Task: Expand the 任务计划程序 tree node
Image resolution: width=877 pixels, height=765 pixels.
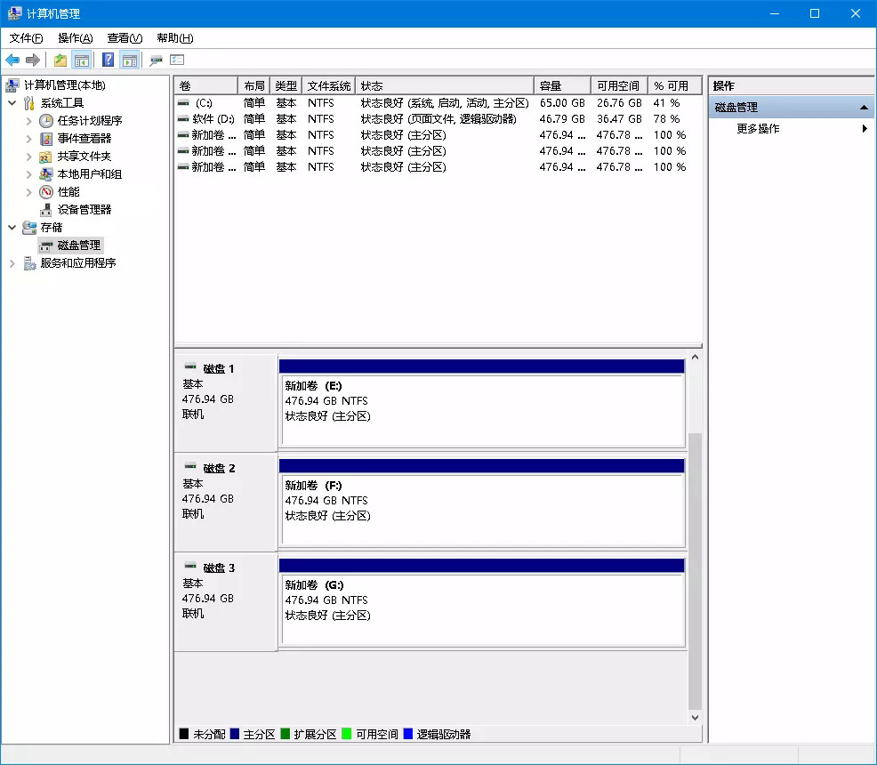Action: 29,120
